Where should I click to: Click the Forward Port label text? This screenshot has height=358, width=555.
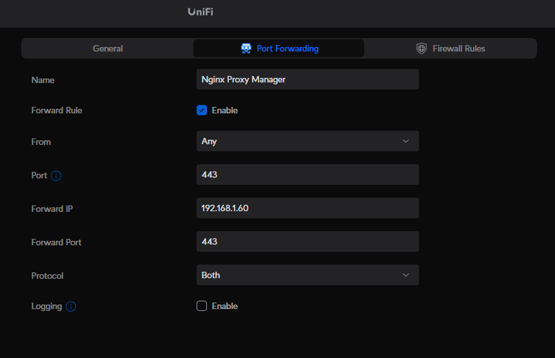(56, 243)
